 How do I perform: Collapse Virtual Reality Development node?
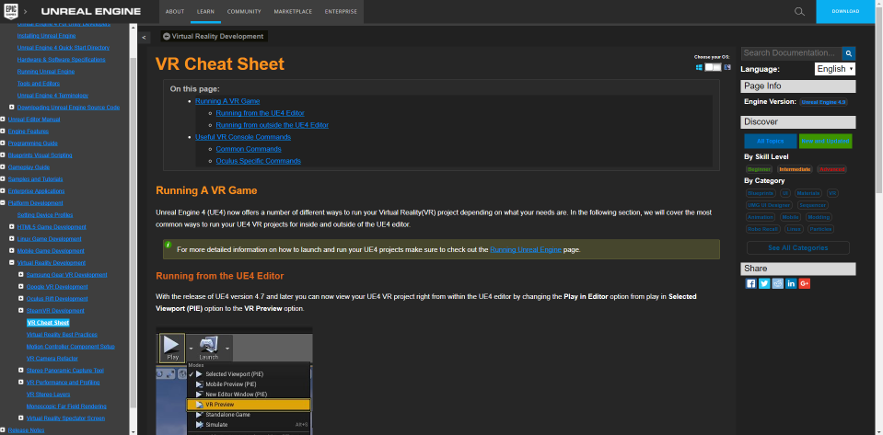[x=12, y=263]
